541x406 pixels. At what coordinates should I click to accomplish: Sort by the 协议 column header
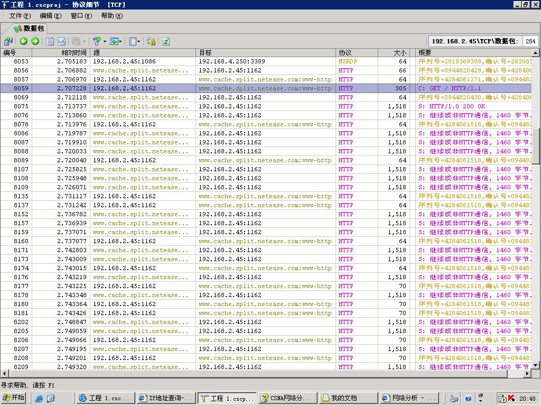pyautogui.click(x=357, y=53)
